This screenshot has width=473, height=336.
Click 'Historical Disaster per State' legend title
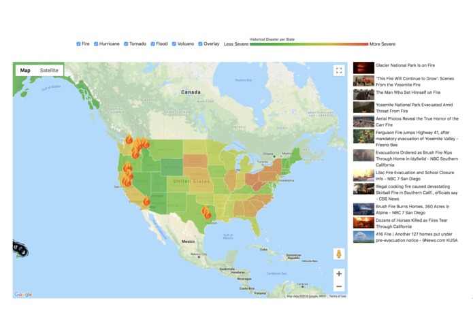tap(272, 39)
